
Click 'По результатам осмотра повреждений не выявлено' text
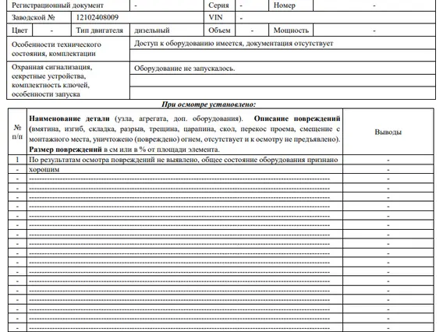pos(114,160)
